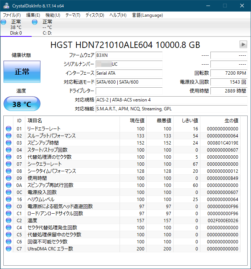Click the blue status orb beside Disk 0

click(3, 22)
